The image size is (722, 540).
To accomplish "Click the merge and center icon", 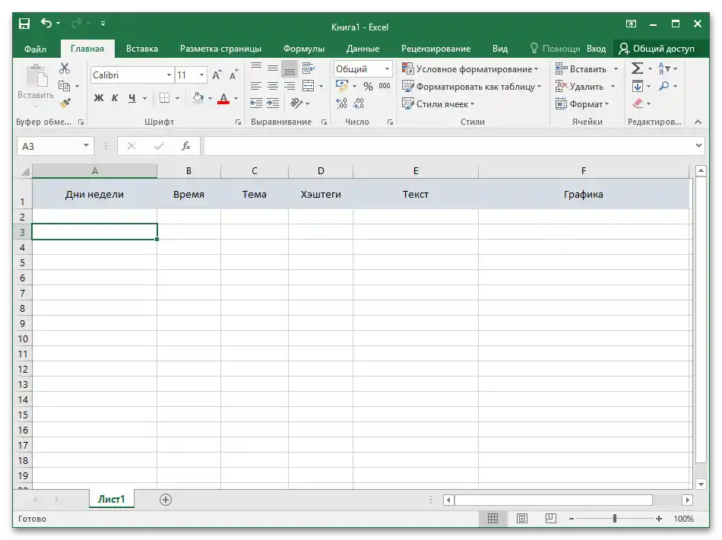I will point(308,86).
